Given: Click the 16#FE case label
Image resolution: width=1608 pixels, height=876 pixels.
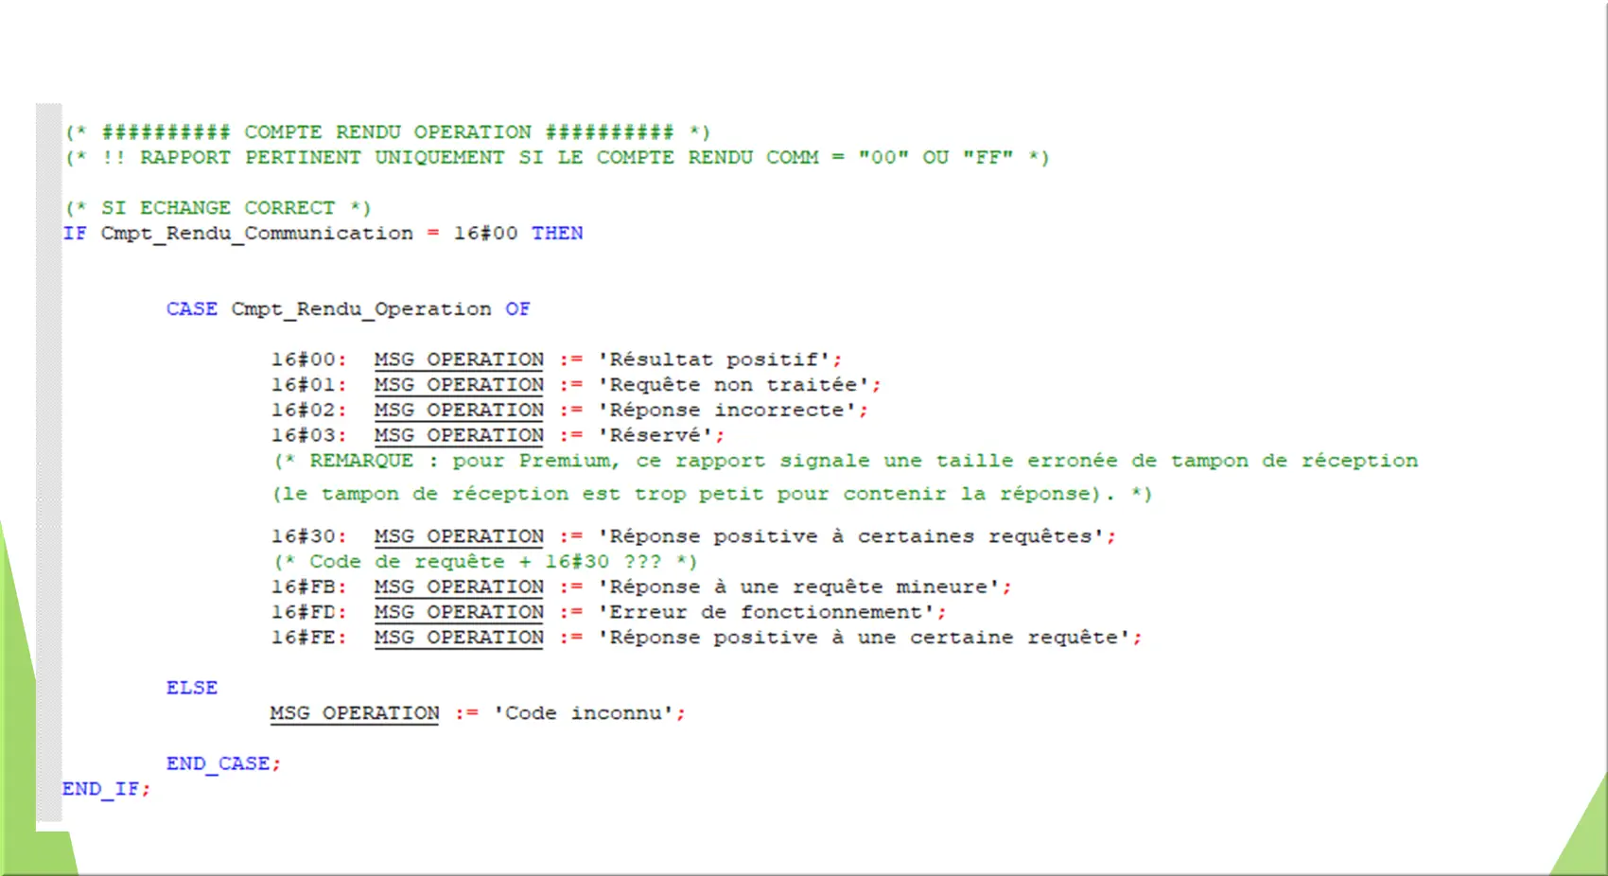Looking at the screenshot, I should (x=307, y=638).
